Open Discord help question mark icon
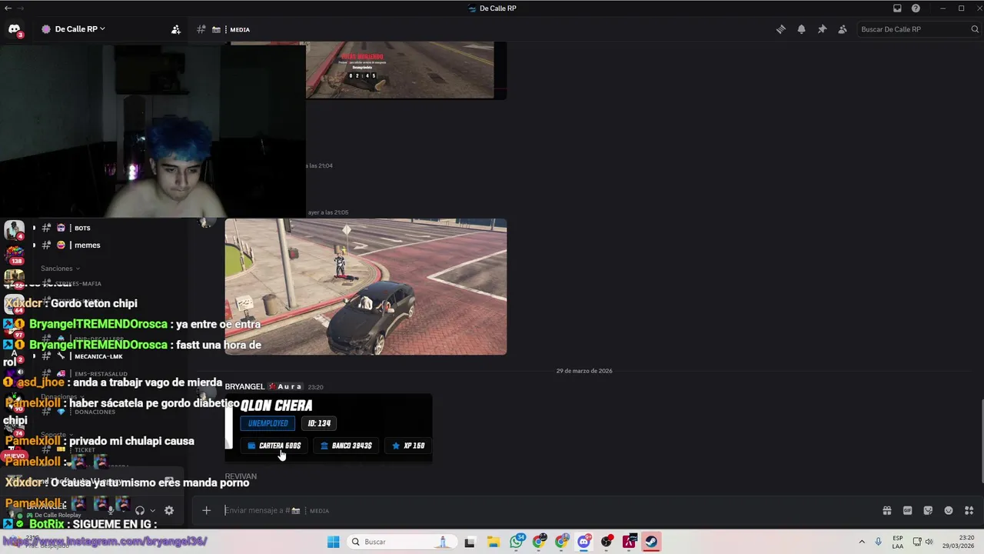984x554 pixels. point(916,8)
